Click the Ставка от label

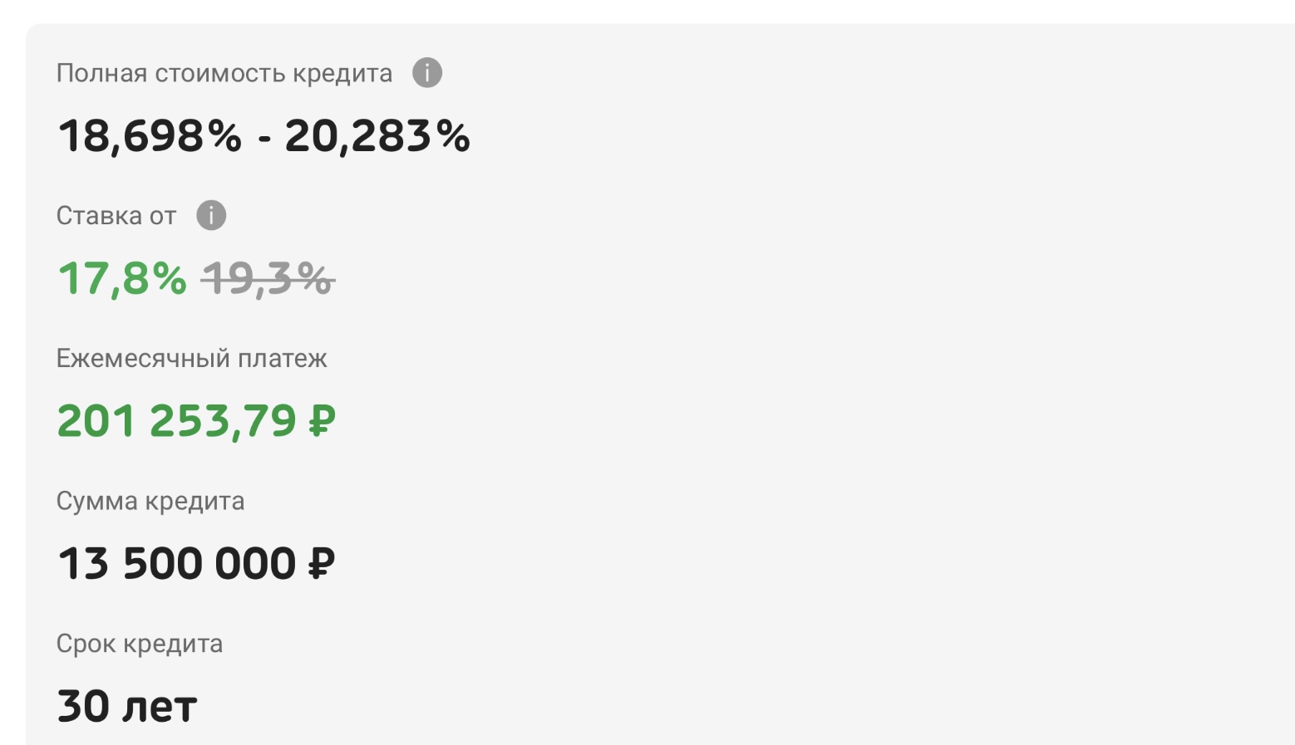point(116,216)
